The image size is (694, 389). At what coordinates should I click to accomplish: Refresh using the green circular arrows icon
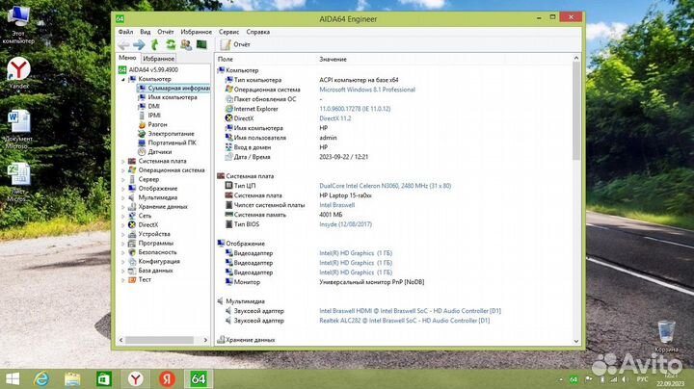click(x=171, y=44)
